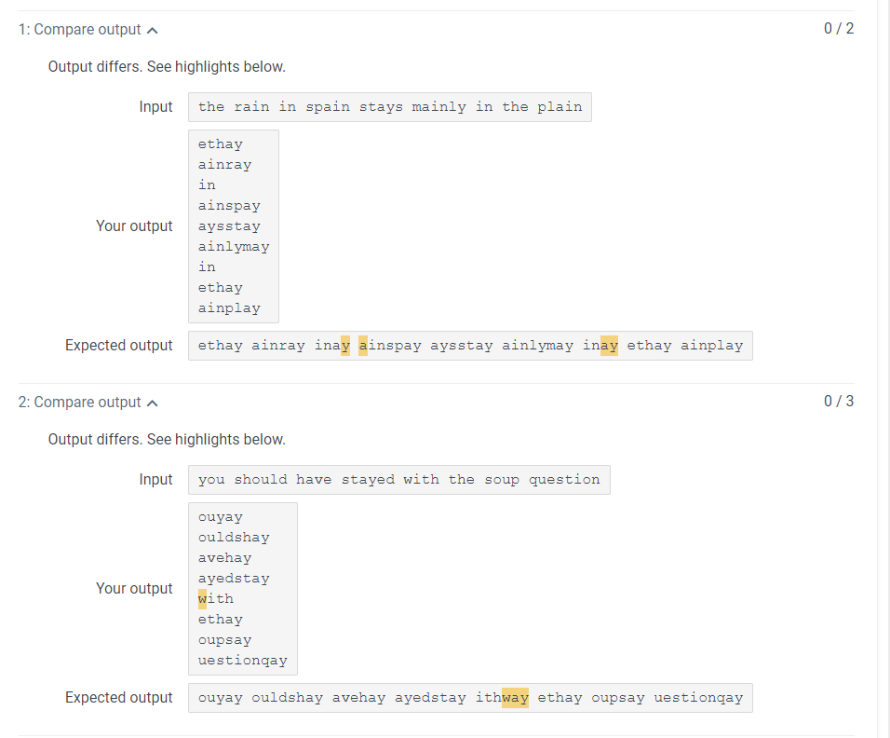This screenshot has width=890, height=738.
Task: Click the "Output differs" message for test 1
Action: (166, 66)
